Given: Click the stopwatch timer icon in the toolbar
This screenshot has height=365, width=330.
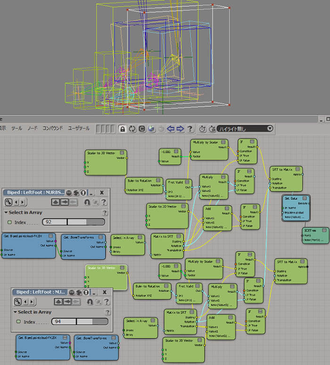Looking at the screenshot, I should pos(202,129).
